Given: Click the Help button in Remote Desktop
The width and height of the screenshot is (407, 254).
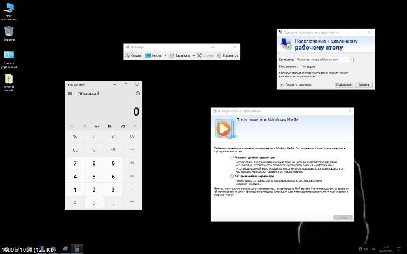Looking at the screenshot, I should [x=363, y=84].
